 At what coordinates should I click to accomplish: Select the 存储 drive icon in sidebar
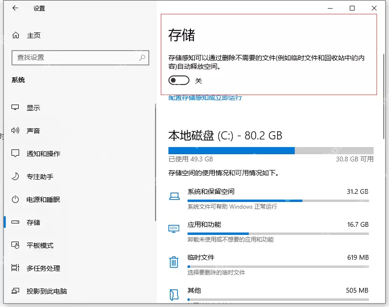(13, 222)
